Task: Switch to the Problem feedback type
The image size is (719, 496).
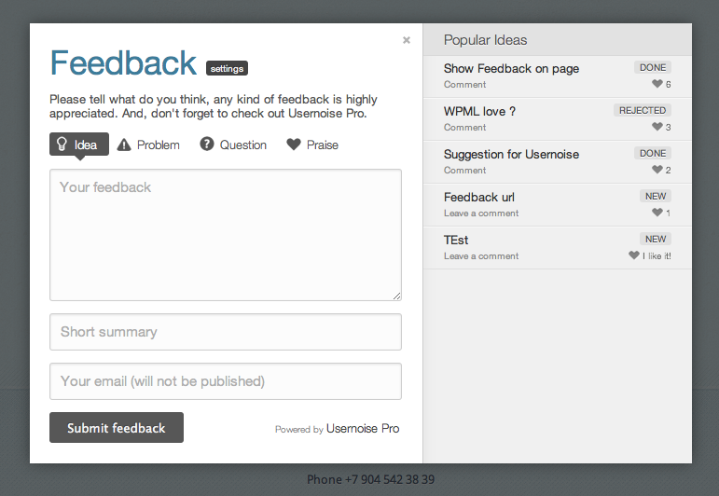Action: [158, 145]
